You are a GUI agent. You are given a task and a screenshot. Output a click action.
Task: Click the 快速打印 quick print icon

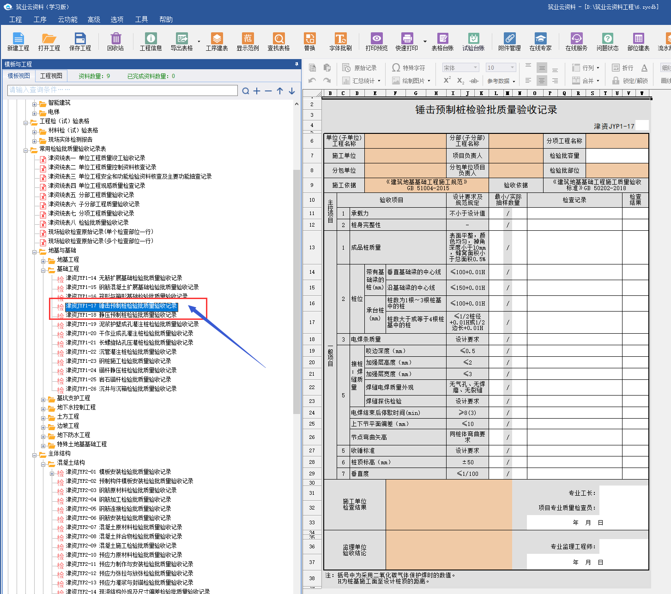pyautogui.click(x=407, y=42)
